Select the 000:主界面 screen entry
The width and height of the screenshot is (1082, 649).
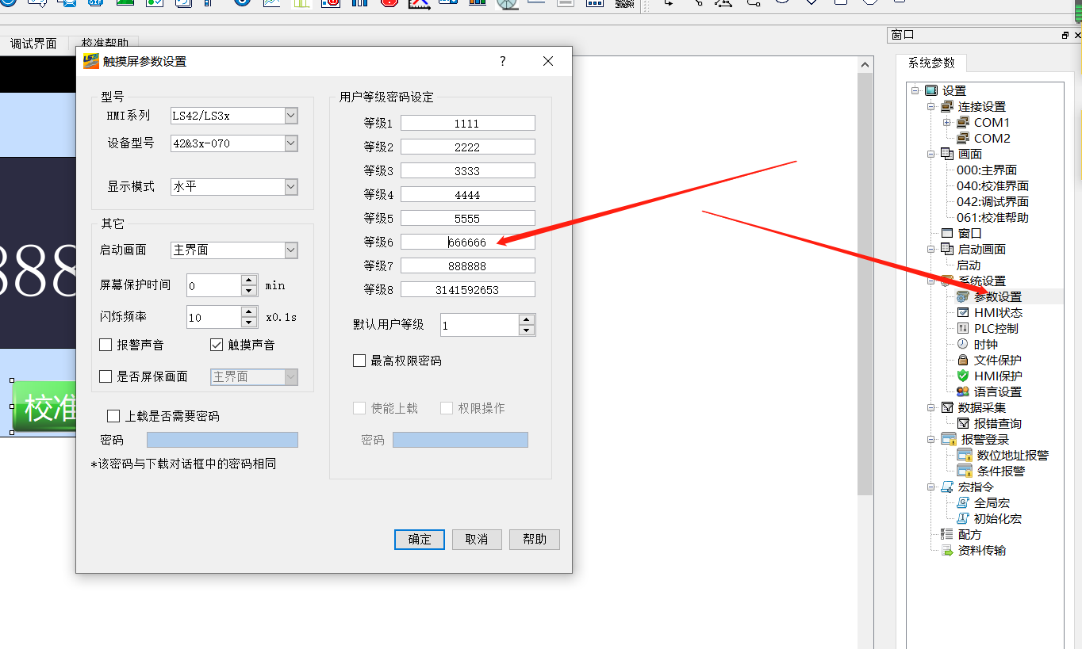pyautogui.click(x=987, y=170)
